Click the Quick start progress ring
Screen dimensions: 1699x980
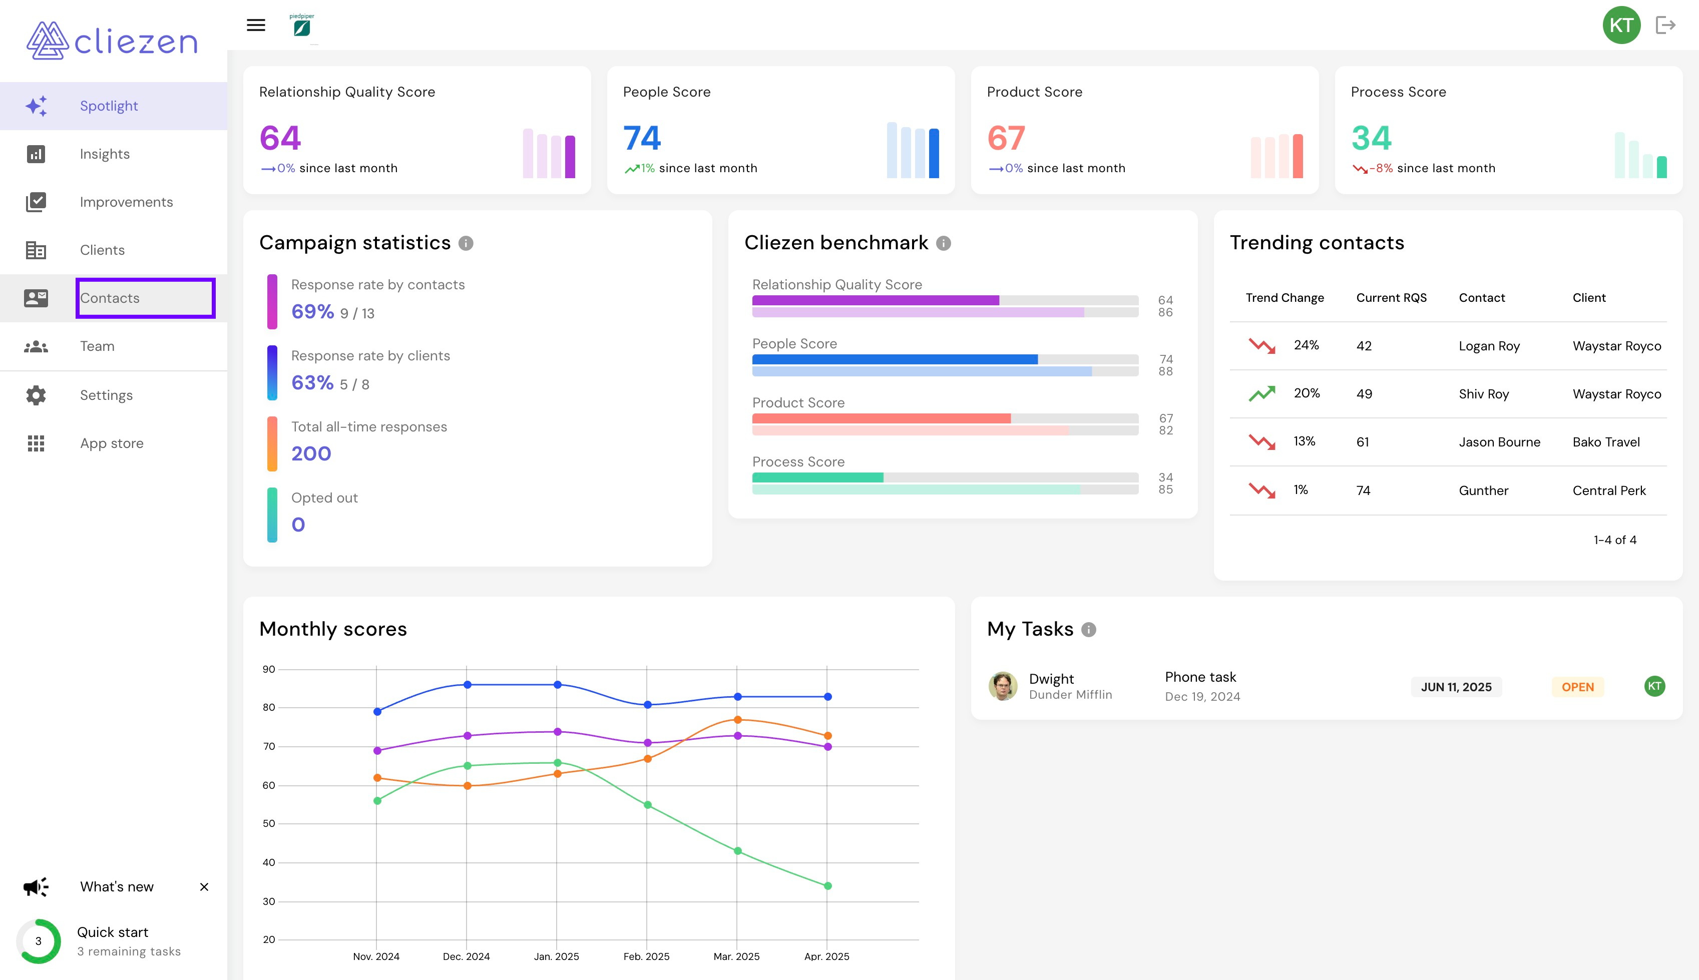coord(39,941)
